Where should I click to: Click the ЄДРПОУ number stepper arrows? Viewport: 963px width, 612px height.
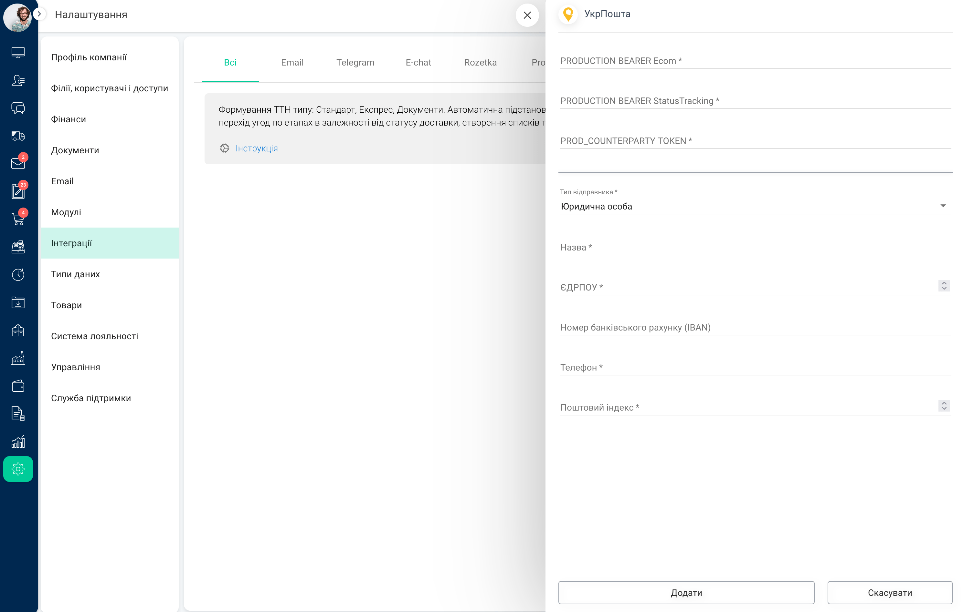944,286
